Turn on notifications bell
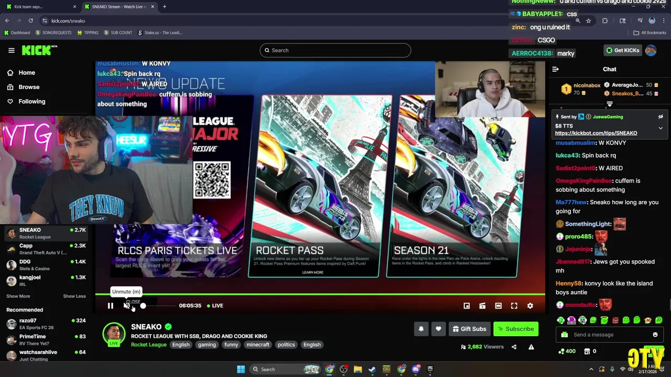 (421, 329)
